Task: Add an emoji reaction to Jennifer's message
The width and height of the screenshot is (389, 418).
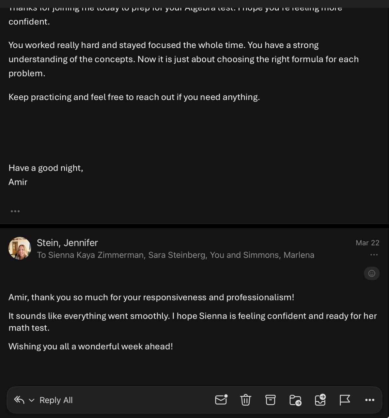Action: coord(372,273)
